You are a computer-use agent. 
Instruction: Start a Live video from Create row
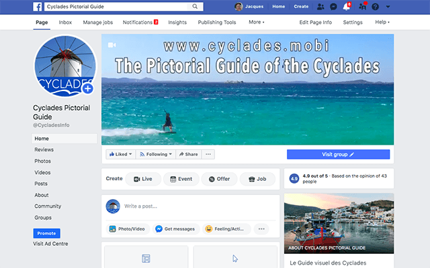click(143, 179)
